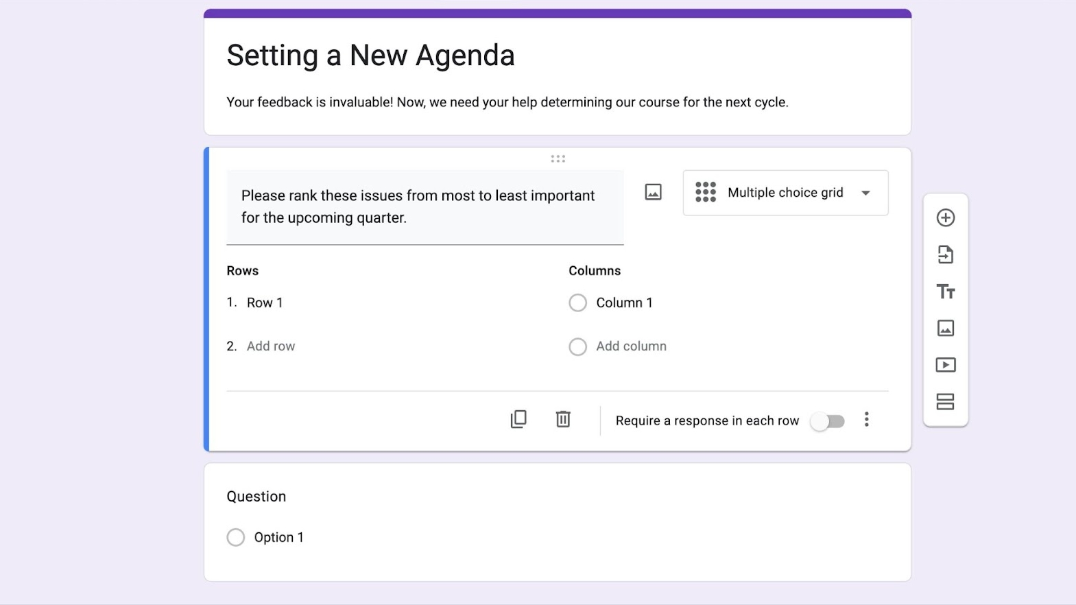This screenshot has height=605, width=1076.
Task: Click the Add question plus icon
Action: [946, 218]
